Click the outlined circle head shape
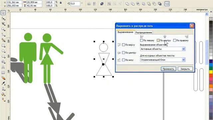 point(104,47)
